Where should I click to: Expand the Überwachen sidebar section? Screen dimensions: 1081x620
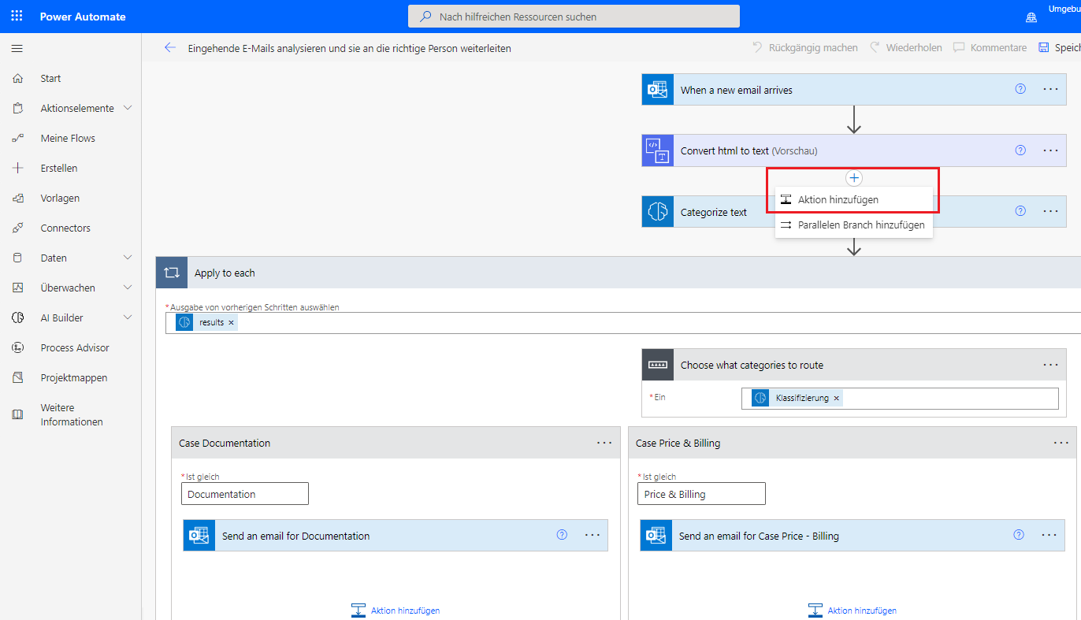tap(128, 288)
